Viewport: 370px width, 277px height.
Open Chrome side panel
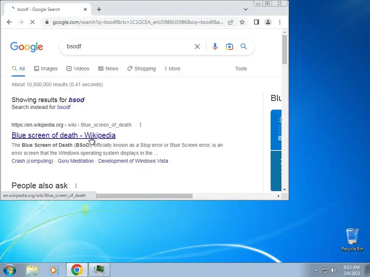tap(257, 22)
